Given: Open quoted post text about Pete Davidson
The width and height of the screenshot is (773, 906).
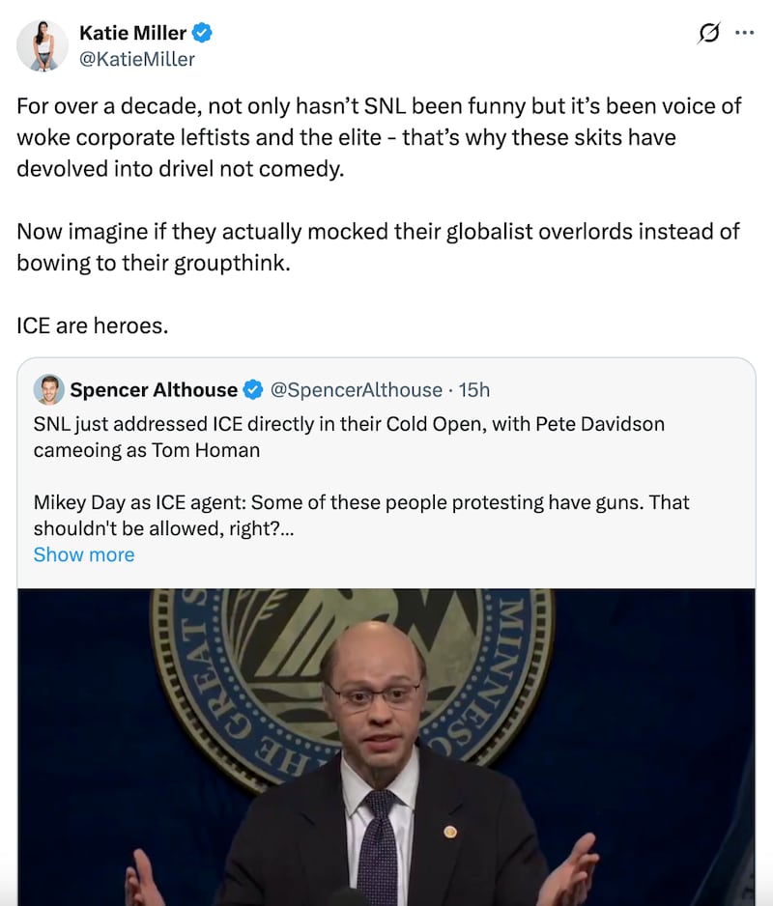Looking at the screenshot, I should pyautogui.click(x=349, y=437).
